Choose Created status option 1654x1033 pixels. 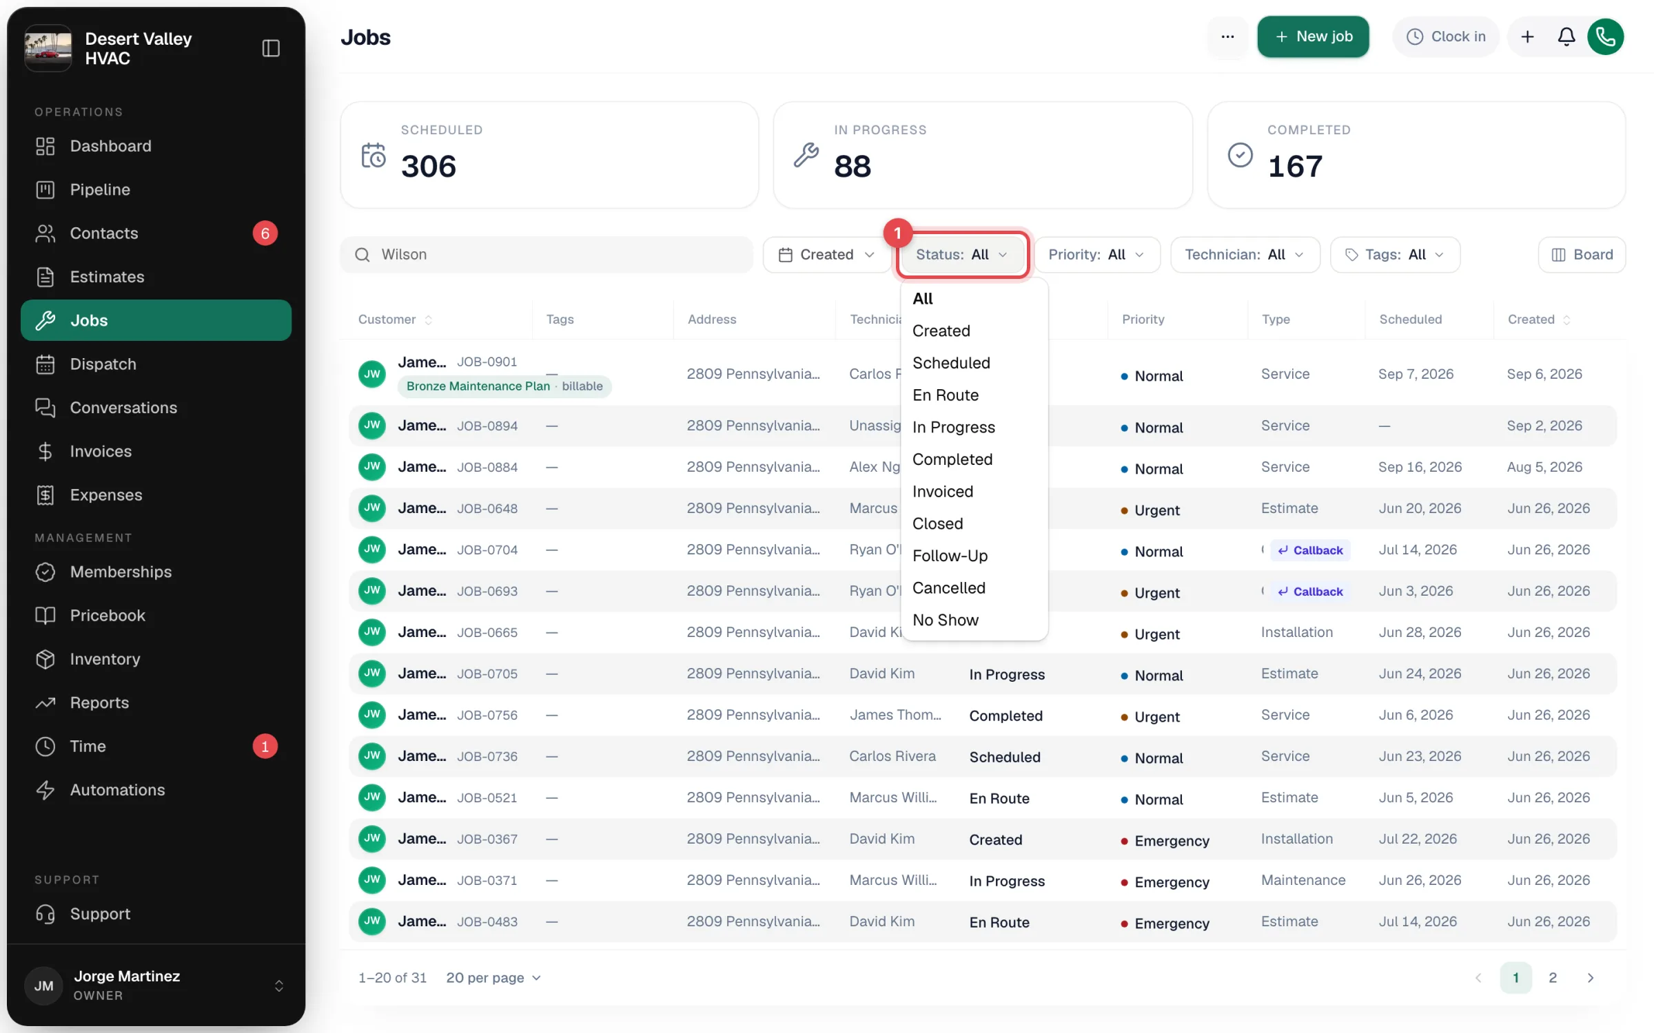(974, 331)
